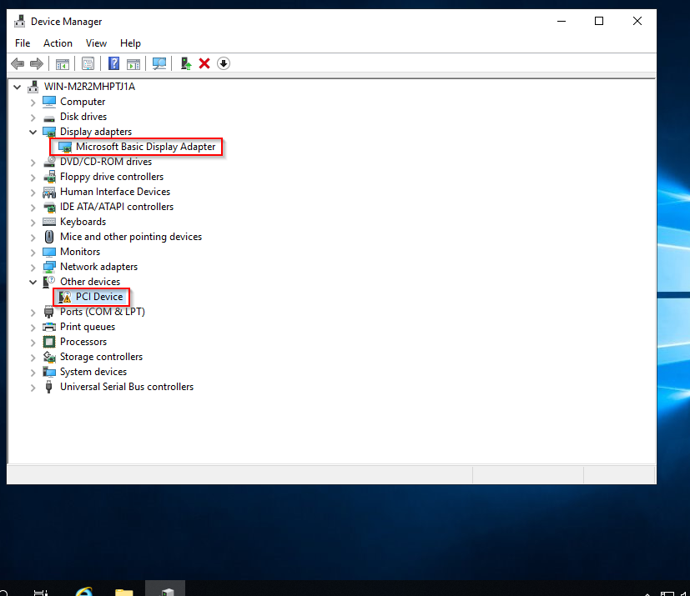Screen dimensions: 690x596
Task: Click the DVD/CD-ROM drives icon
Action: click(x=49, y=162)
